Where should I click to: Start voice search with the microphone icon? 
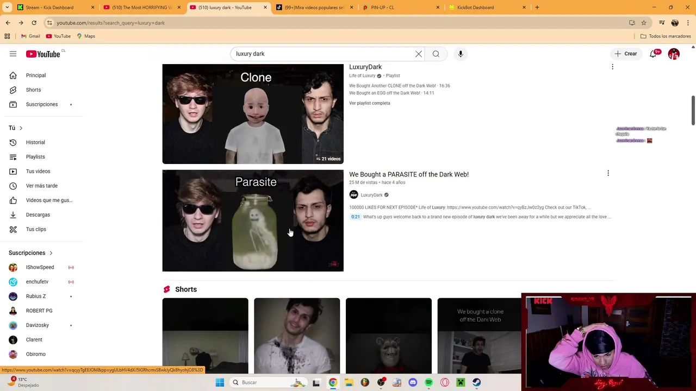[x=461, y=54]
